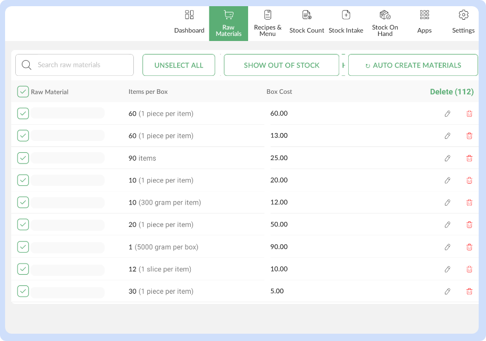This screenshot has width=486, height=341.
Task: Open the Recipes & Menu section icon
Action: coord(268,15)
